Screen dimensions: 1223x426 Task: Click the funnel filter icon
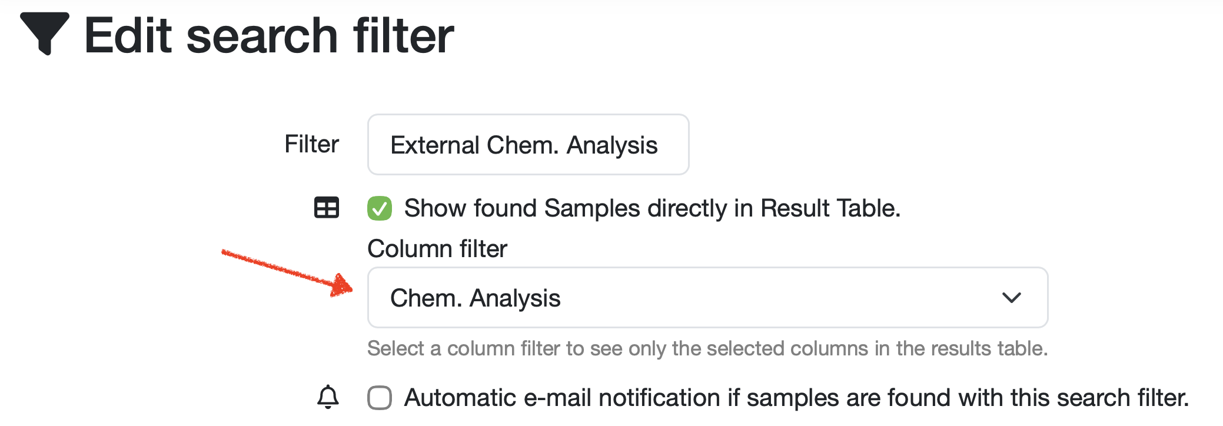(44, 34)
